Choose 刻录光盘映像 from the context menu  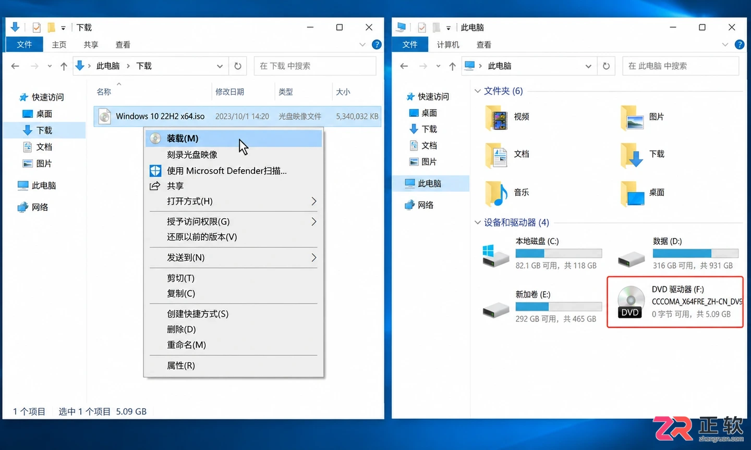point(234,155)
